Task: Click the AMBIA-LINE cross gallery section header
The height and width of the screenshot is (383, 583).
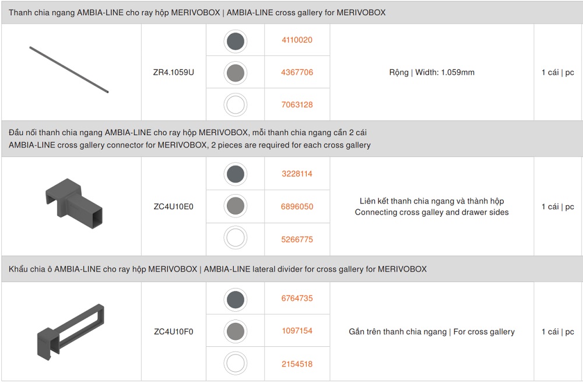Action: [197, 12]
